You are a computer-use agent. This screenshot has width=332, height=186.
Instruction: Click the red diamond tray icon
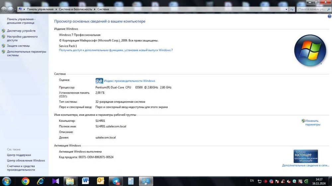coord(265,181)
